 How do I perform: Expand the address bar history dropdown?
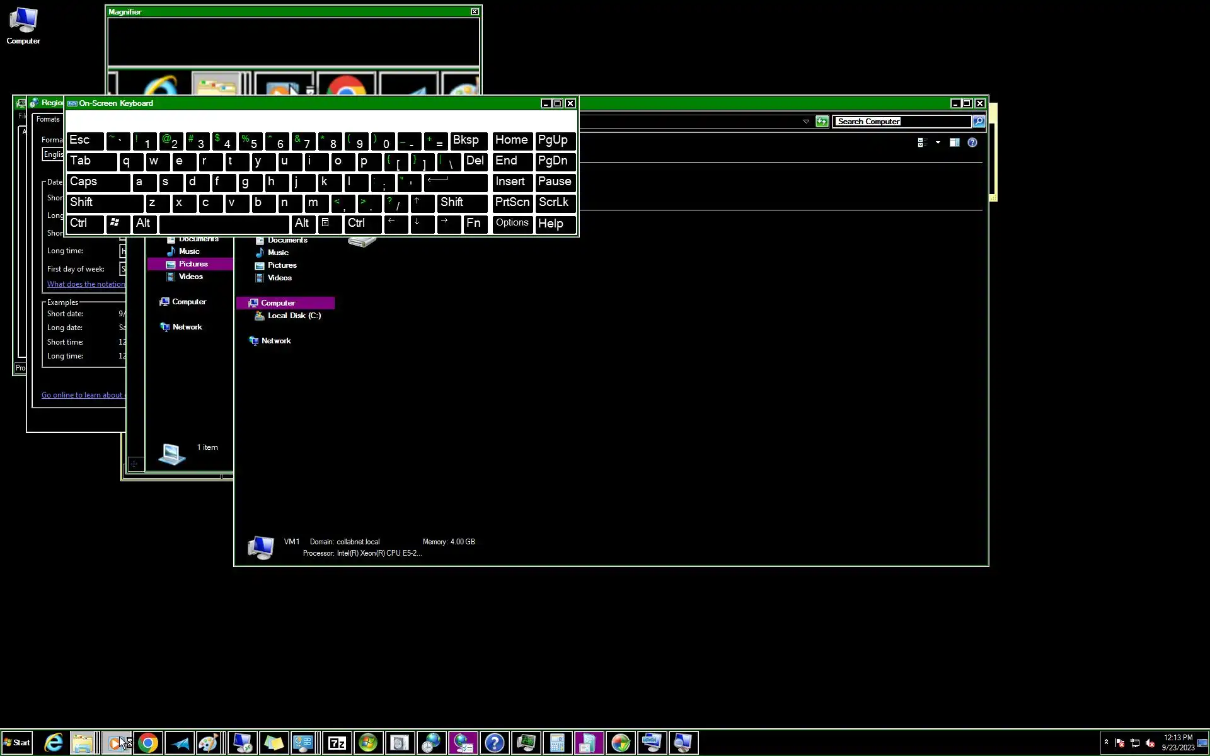tap(806, 122)
